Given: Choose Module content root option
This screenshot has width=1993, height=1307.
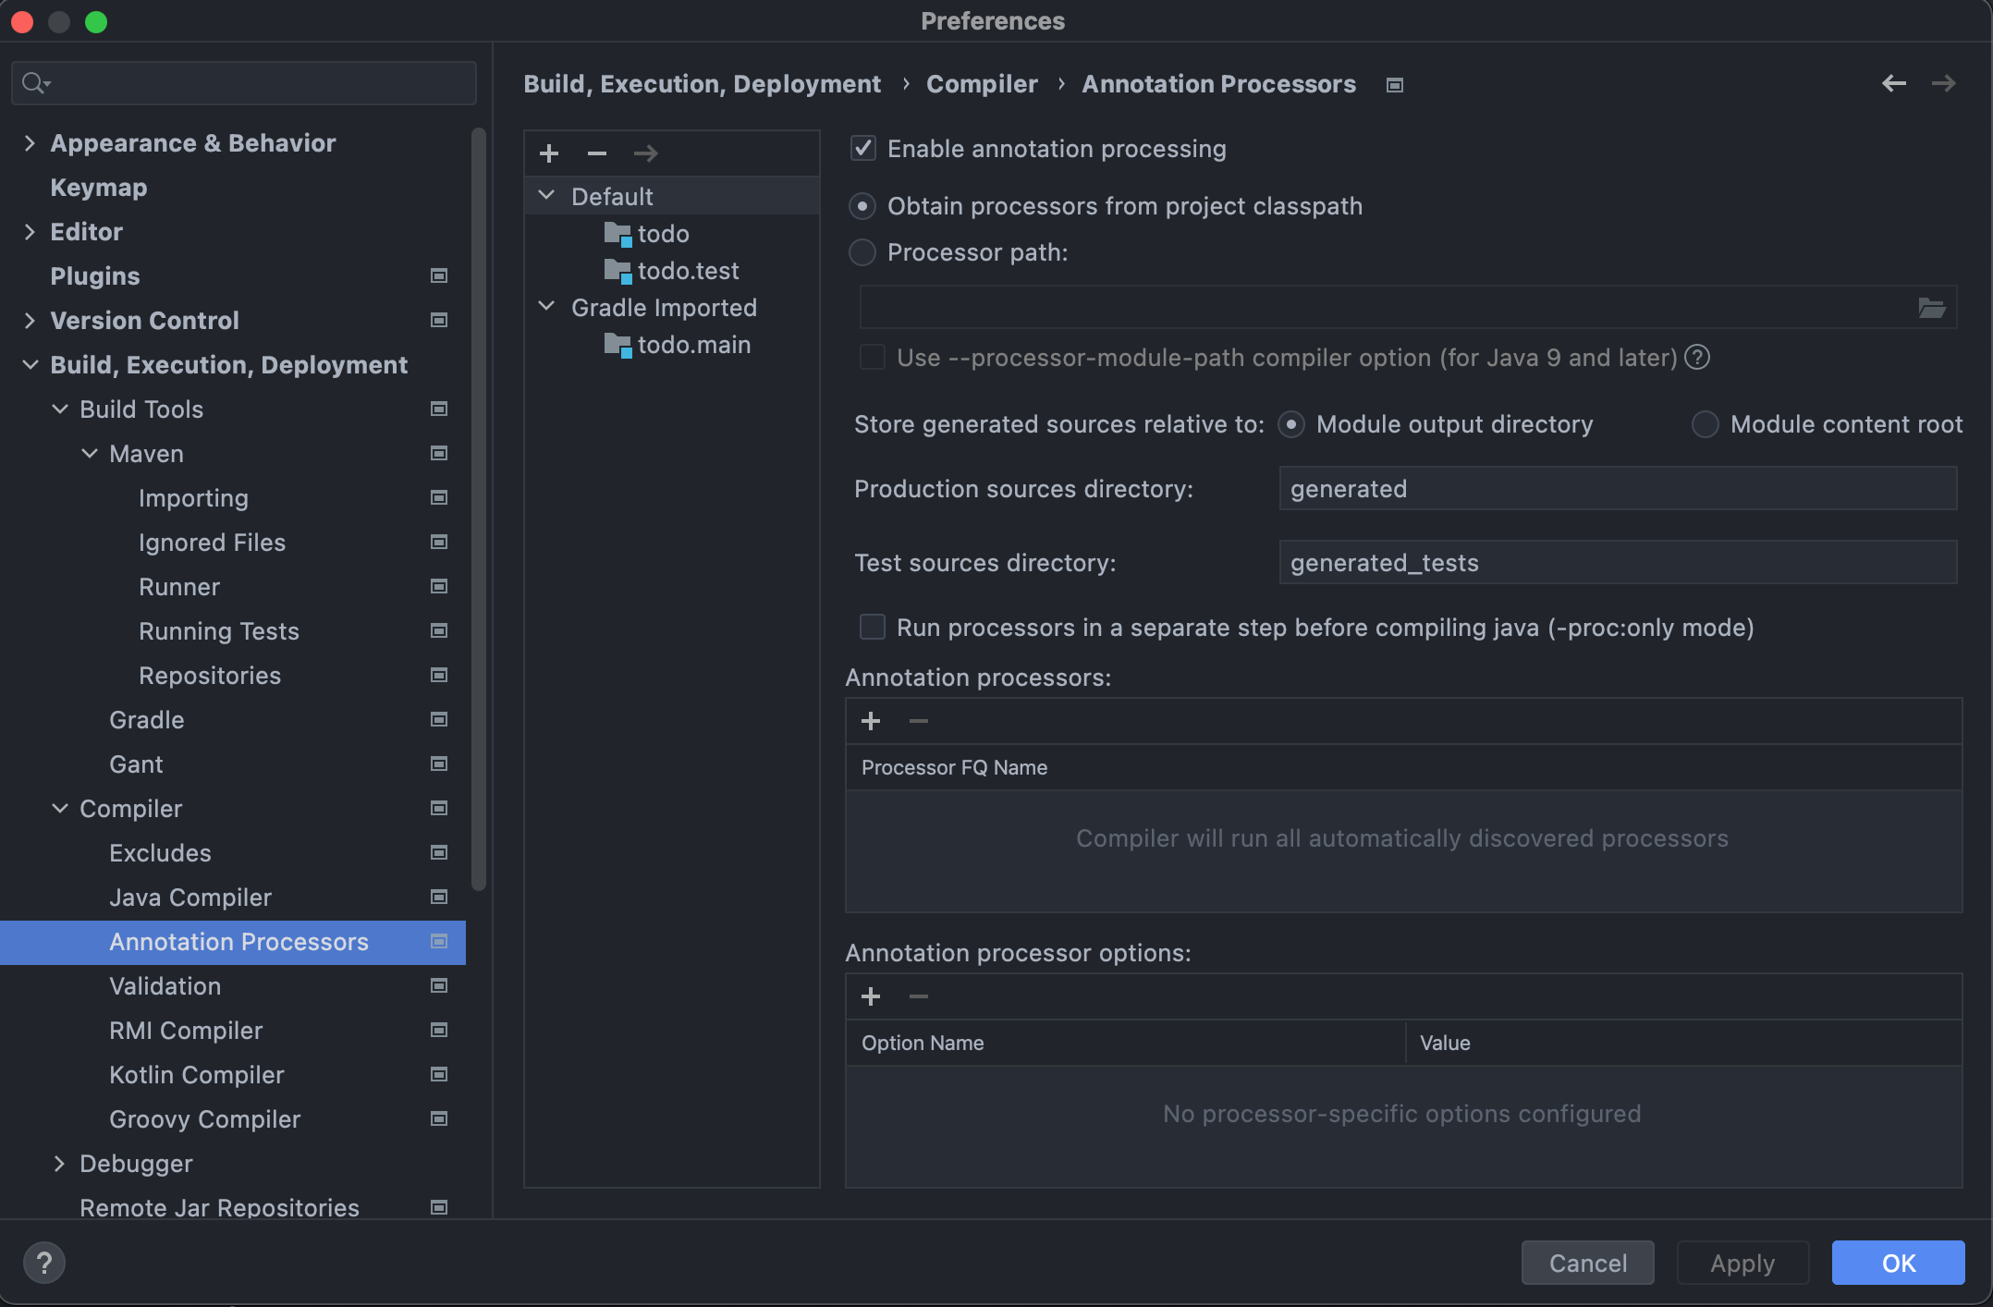Looking at the screenshot, I should [1705, 424].
